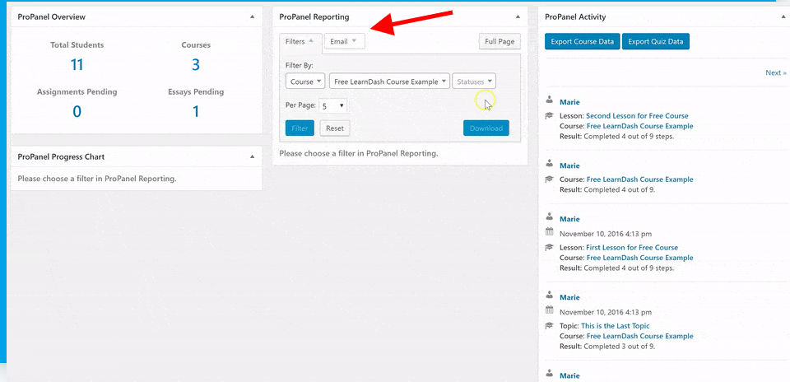The height and width of the screenshot is (382, 790).
Task: Open the Statuses dropdown
Action: tap(474, 82)
